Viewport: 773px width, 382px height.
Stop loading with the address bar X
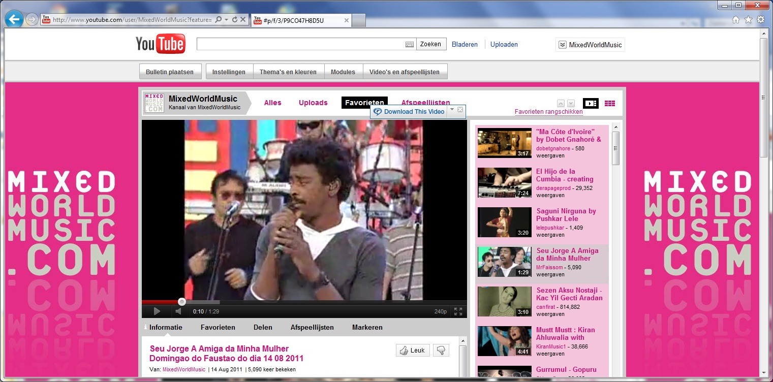(x=243, y=20)
